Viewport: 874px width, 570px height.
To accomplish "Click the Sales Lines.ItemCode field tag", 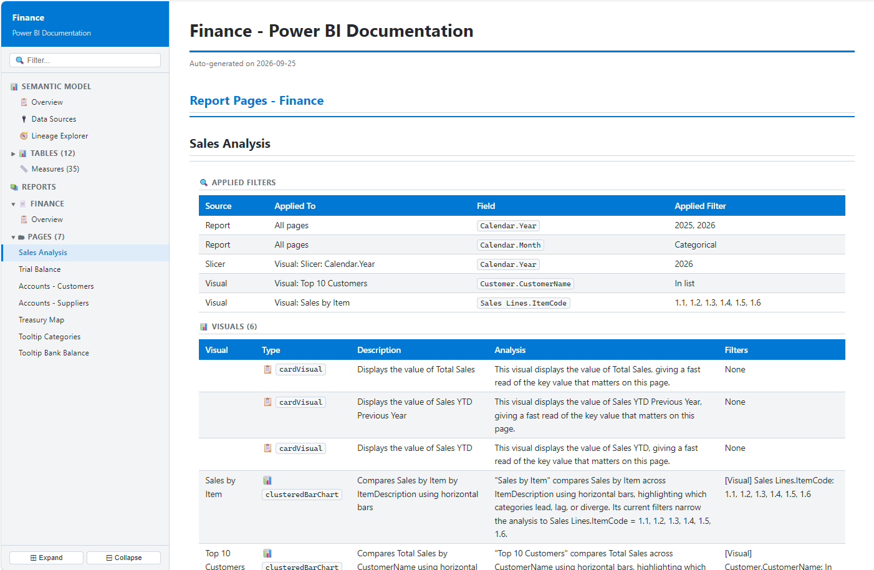I will click(x=523, y=303).
